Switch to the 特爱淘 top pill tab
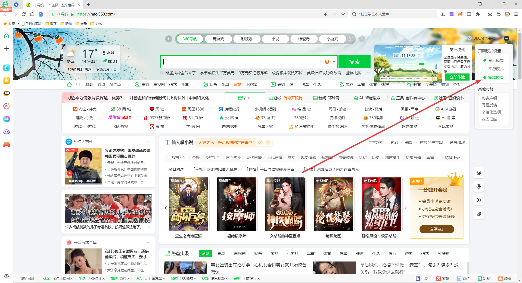Image resolution: width=522 pixels, height=283 pixels. (304, 39)
